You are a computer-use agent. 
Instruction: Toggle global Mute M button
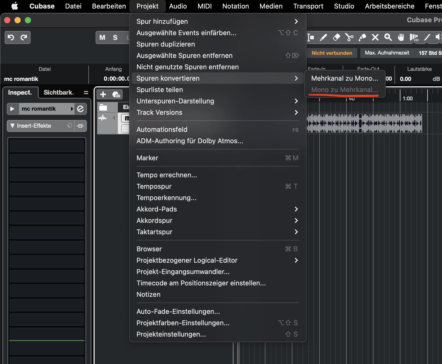102,37
